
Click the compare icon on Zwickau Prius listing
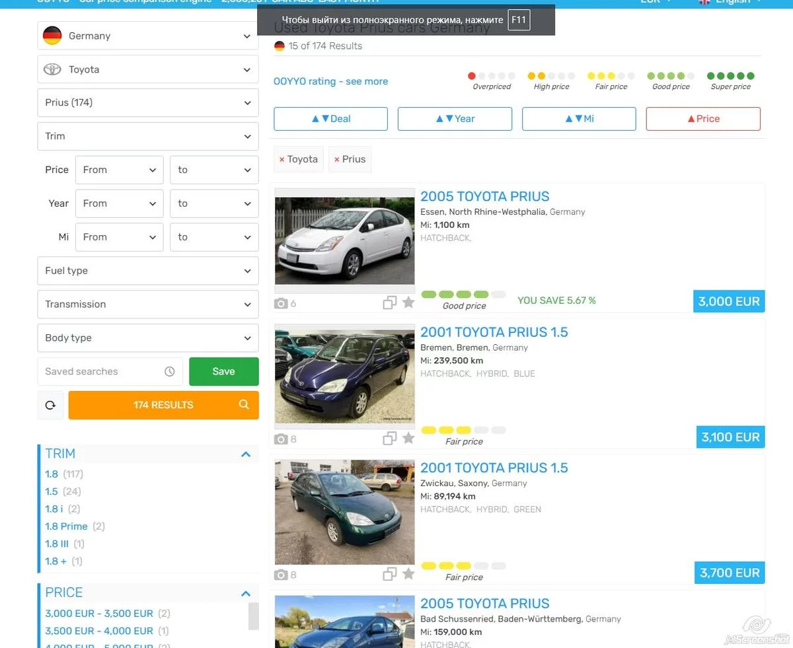(390, 574)
